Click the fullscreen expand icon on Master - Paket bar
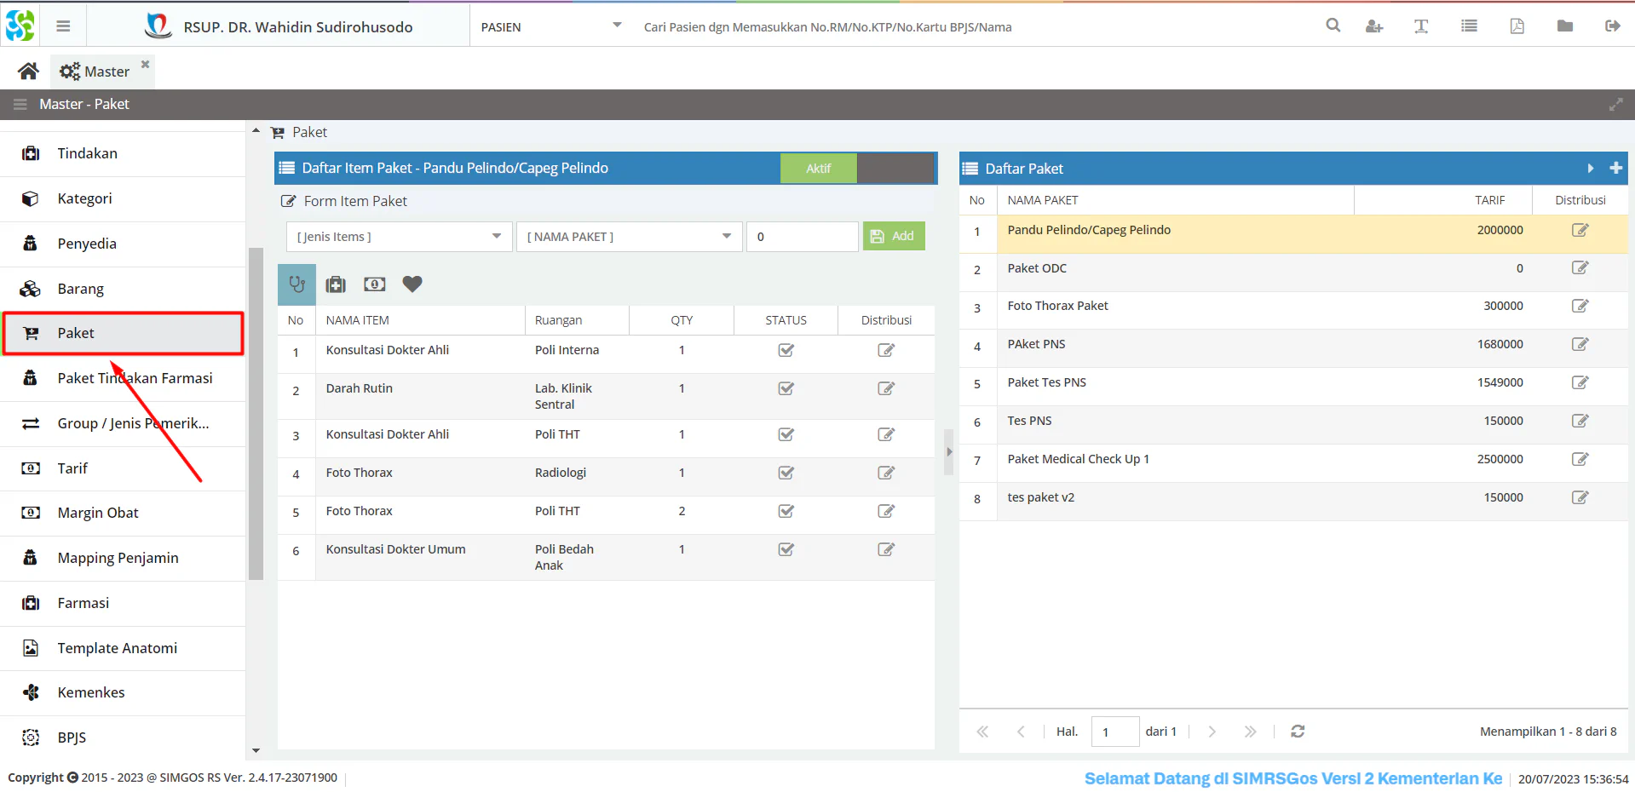 point(1616,105)
